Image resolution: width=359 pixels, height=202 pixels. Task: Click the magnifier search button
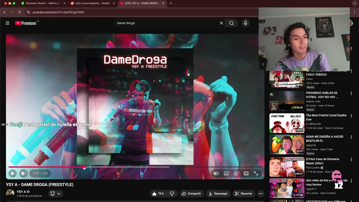click(231, 23)
